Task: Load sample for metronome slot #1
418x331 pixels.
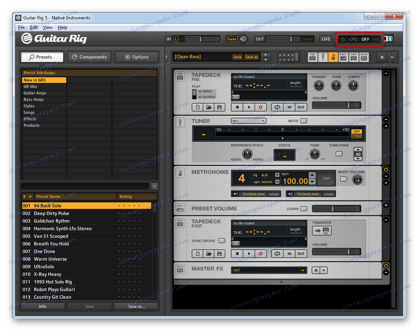Action: coord(274,194)
